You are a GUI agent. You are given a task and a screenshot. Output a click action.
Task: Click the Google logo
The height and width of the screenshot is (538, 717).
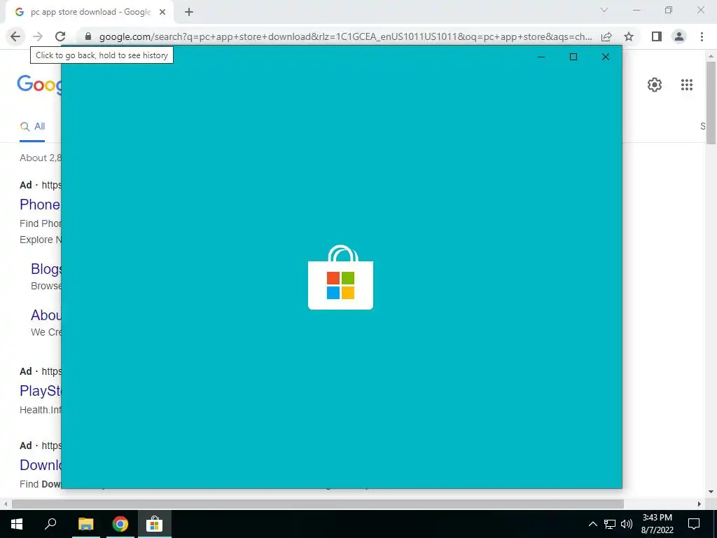point(39,85)
